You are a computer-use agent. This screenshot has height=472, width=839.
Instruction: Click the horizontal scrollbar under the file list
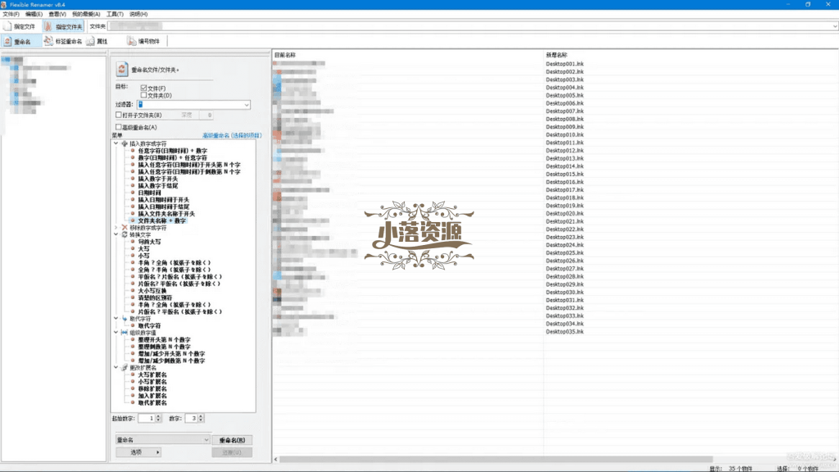[x=496, y=459]
